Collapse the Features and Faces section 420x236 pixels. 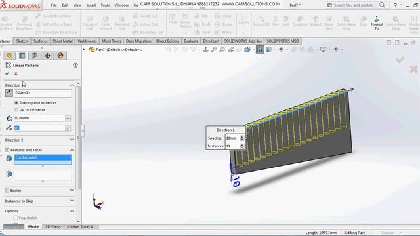pos(72,150)
